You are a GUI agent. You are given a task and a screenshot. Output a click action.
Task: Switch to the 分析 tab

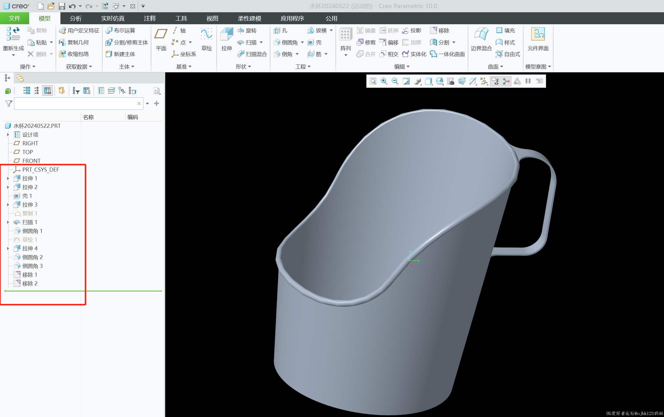point(76,18)
